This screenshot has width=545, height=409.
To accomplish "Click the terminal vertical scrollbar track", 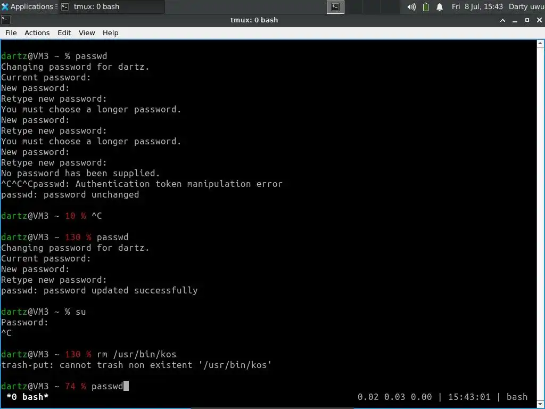I will tap(540, 224).
